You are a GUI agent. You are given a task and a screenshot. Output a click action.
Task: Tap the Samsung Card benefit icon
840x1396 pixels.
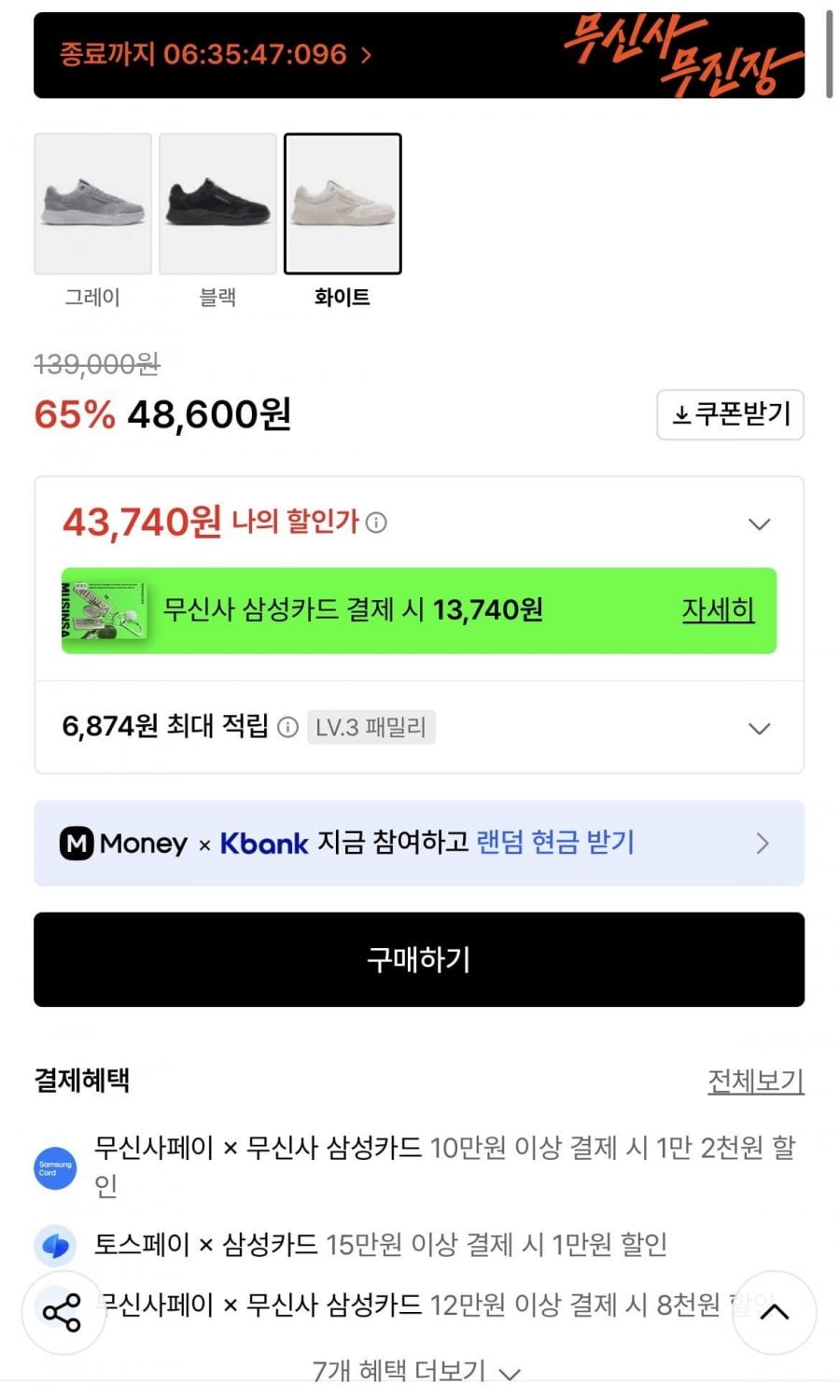(56, 1167)
